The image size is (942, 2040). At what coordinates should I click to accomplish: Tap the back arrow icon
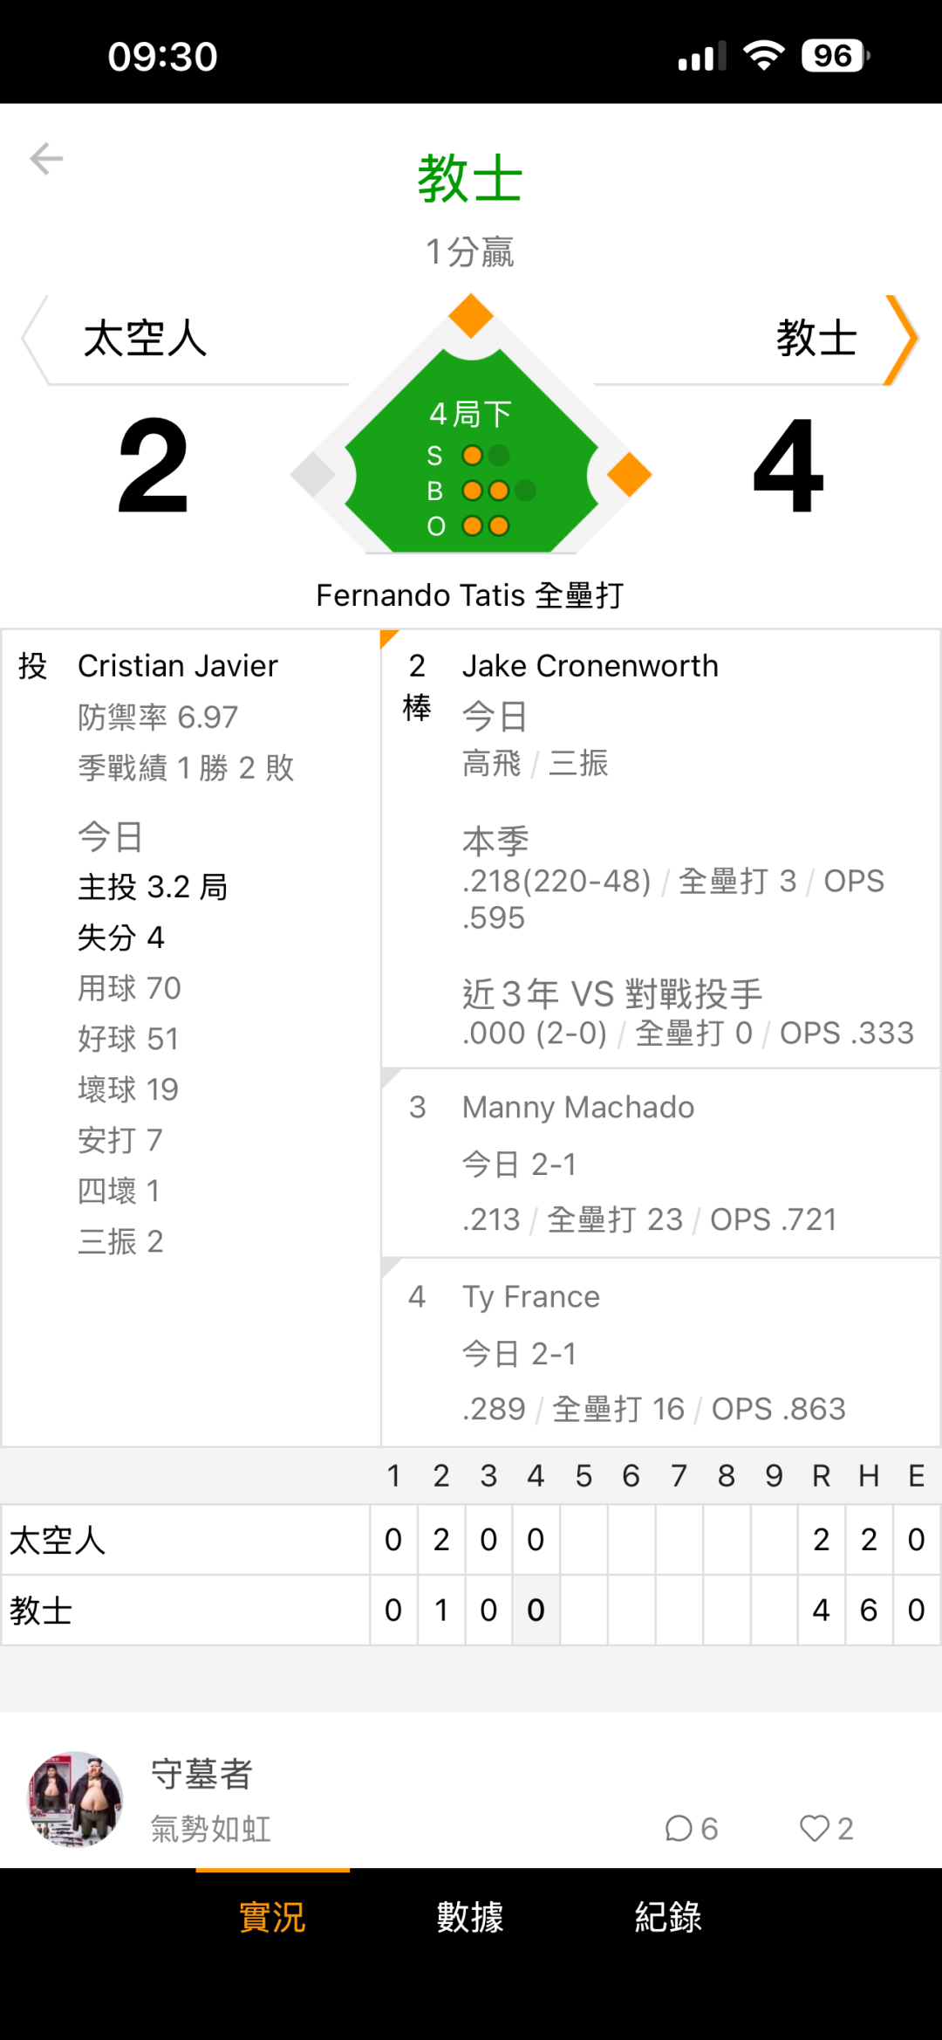point(46,159)
